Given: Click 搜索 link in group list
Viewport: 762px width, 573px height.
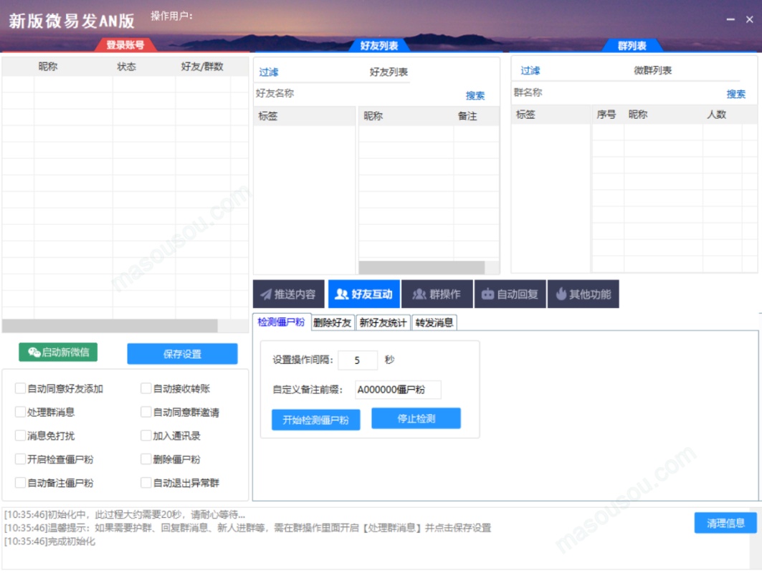Looking at the screenshot, I should (x=735, y=94).
